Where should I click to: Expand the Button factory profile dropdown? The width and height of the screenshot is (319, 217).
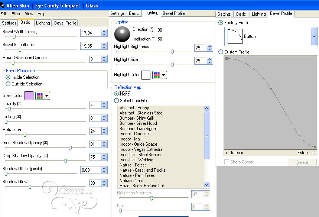(x=314, y=36)
